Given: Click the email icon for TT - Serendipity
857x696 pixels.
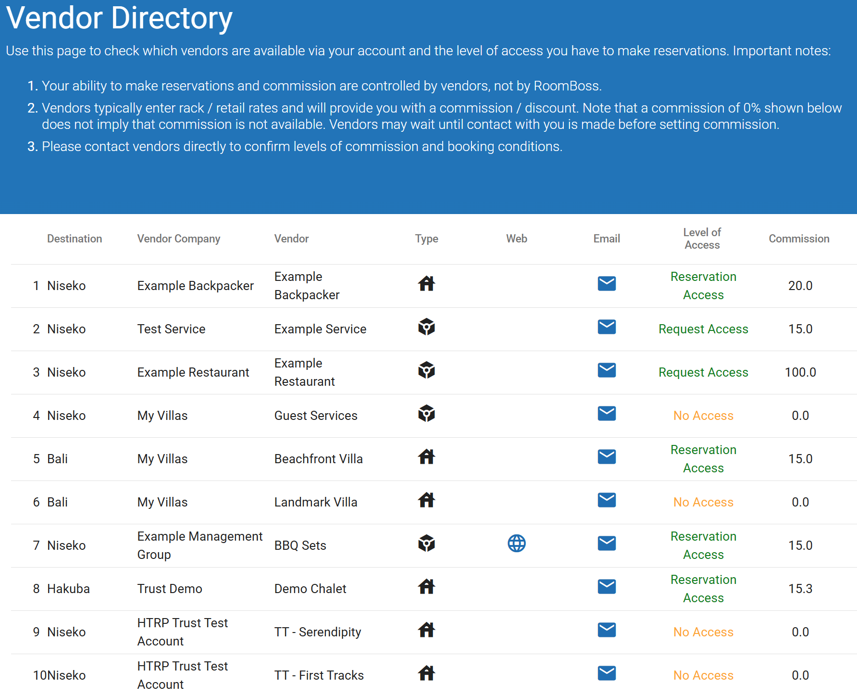Looking at the screenshot, I should coord(607,630).
